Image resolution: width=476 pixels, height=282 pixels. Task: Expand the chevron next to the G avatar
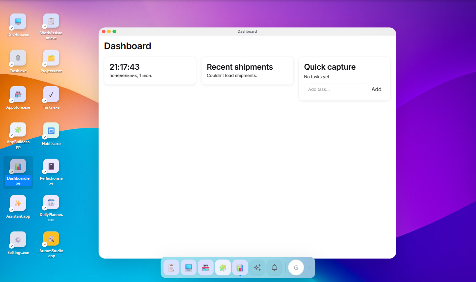click(x=309, y=267)
